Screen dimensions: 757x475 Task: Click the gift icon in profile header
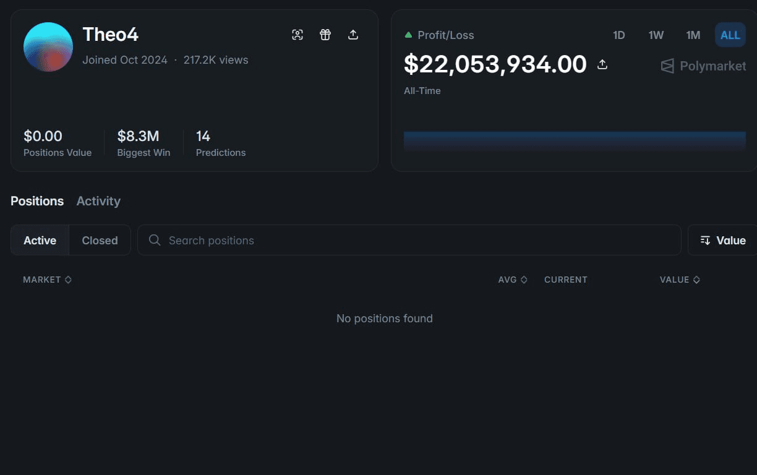click(325, 35)
